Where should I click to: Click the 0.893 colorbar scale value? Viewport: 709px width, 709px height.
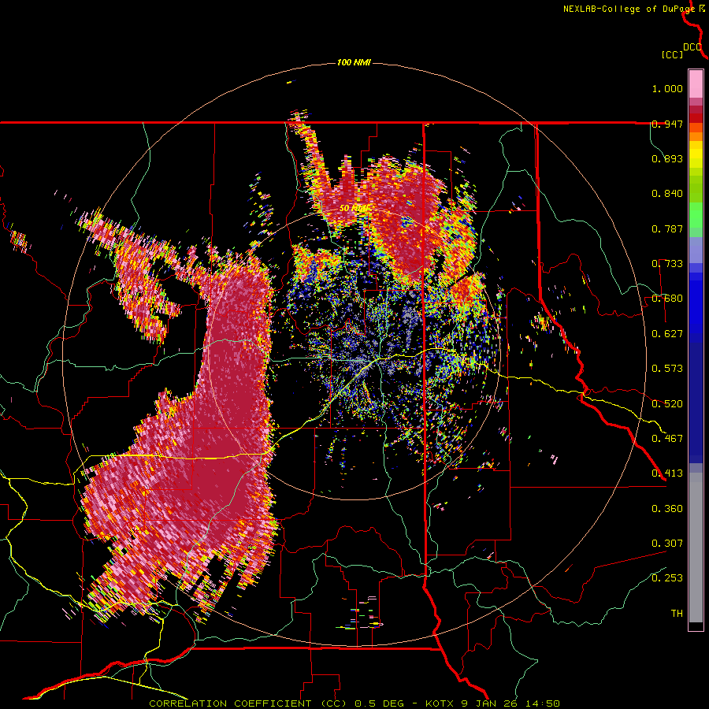point(667,158)
